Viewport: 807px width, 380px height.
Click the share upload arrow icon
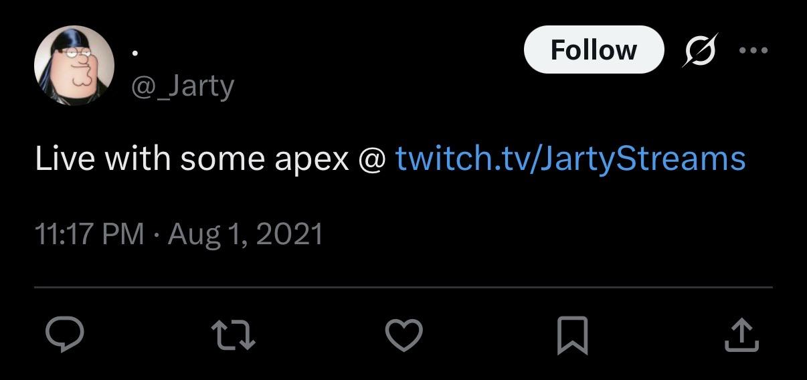pyautogui.click(x=741, y=335)
